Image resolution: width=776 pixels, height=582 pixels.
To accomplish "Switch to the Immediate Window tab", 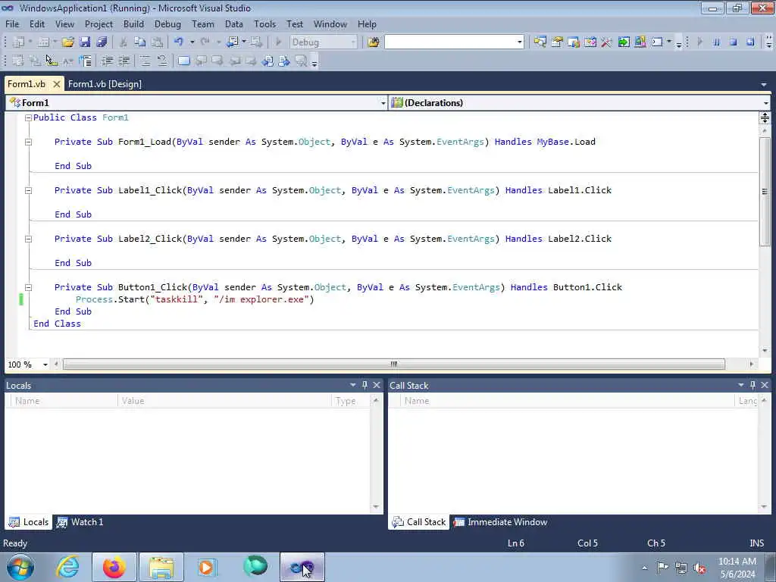I will pyautogui.click(x=501, y=522).
